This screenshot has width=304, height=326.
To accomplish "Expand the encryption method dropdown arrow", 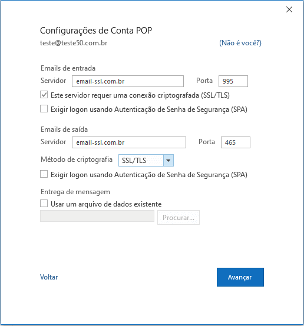I will [168, 160].
